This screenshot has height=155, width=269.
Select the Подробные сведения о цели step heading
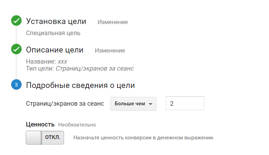pyautogui.click(x=80, y=85)
